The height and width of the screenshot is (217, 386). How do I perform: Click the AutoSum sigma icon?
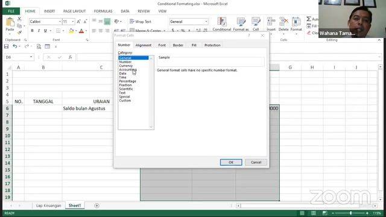pos(309,19)
